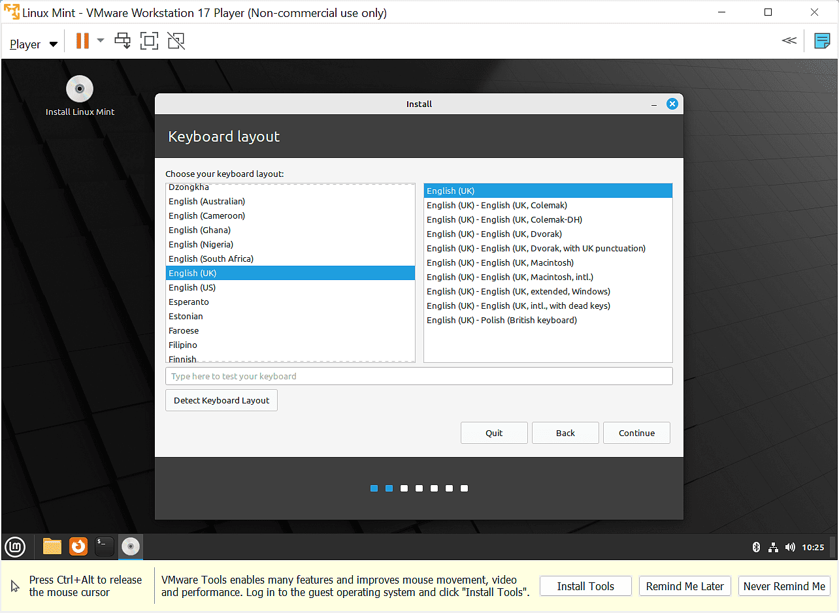The height and width of the screenshot is (613, 839).
Task: Suspend the virtual machine
Action: coord(82,40)
